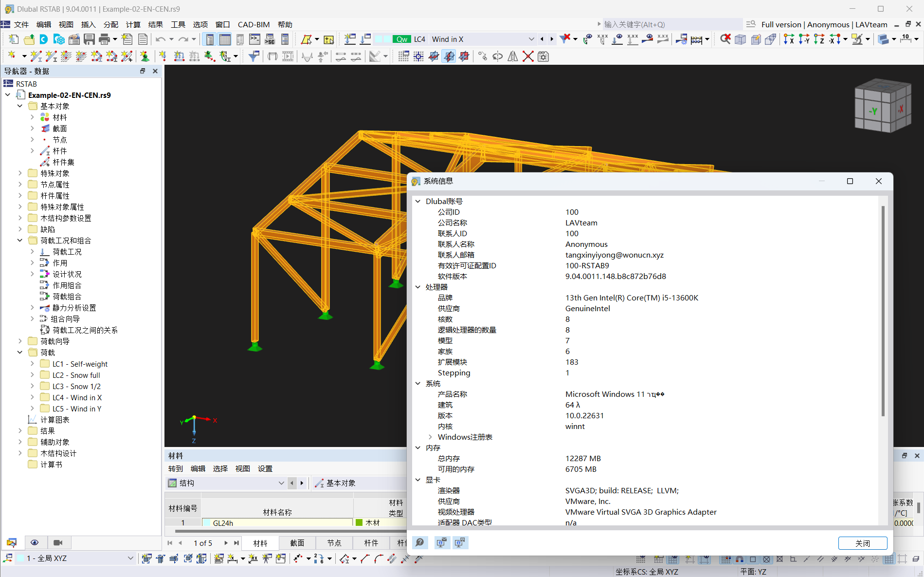Viewport: 924px width, 577px height.
Task: Open the 计算 menu
Action: pyautogui.click(x=133, y=24)
